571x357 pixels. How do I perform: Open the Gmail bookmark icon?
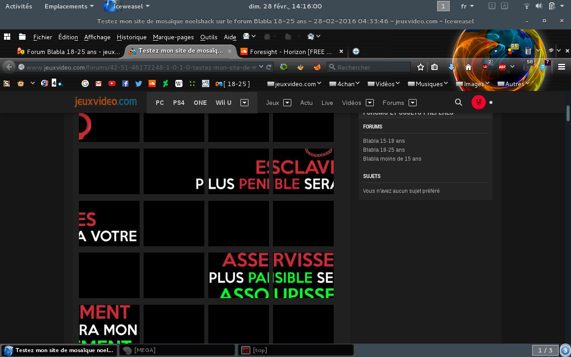pos(99,83)
